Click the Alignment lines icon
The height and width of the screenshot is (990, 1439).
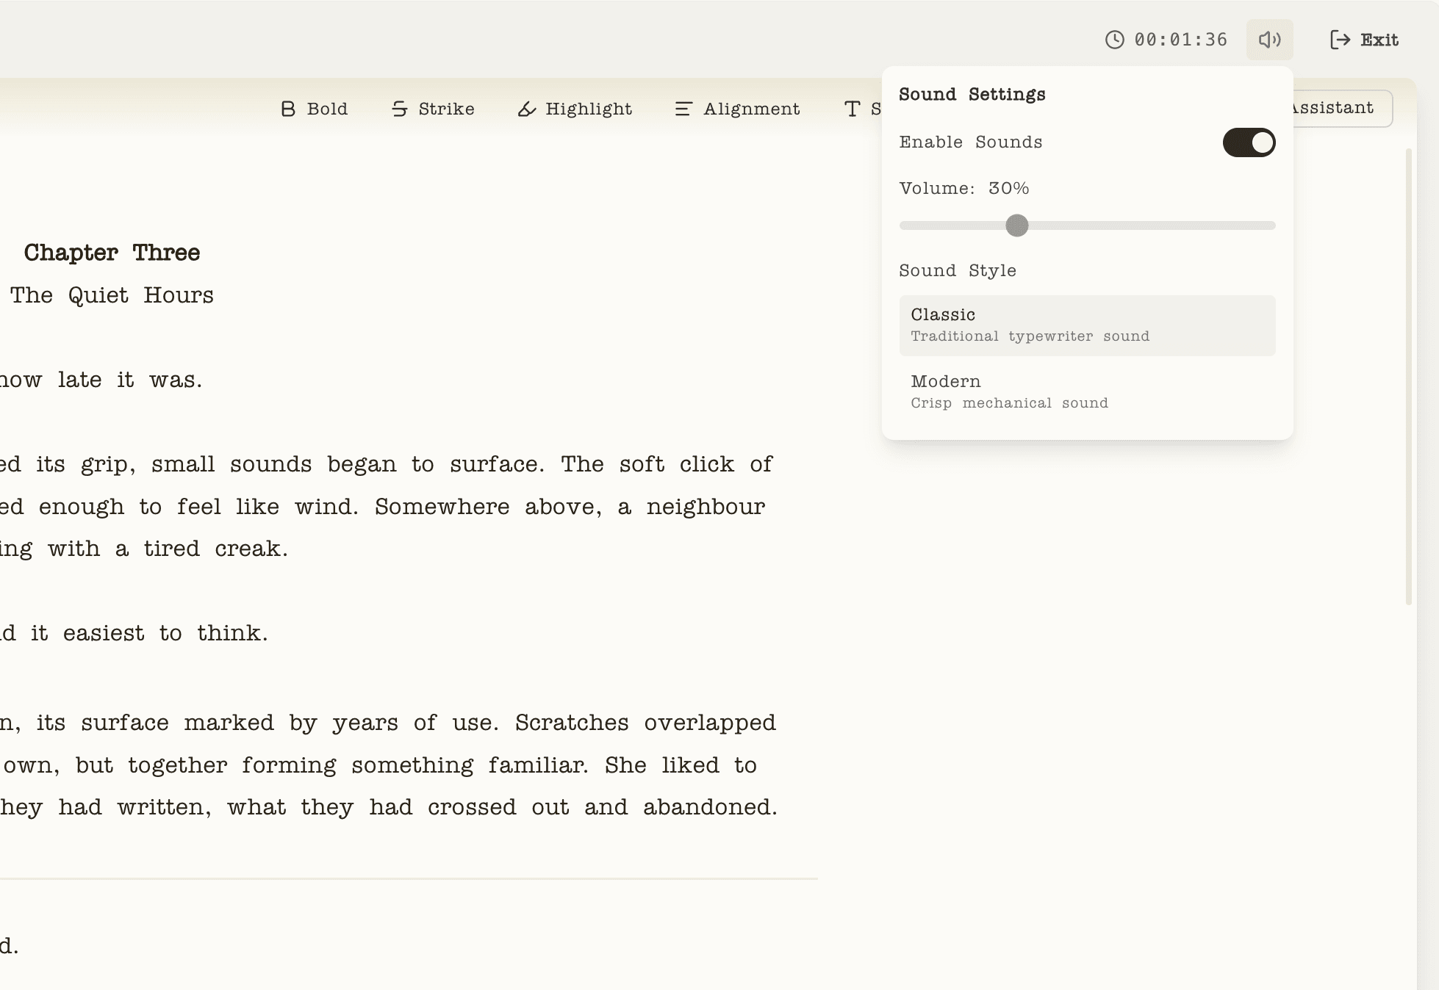click(x=683, y=109)
